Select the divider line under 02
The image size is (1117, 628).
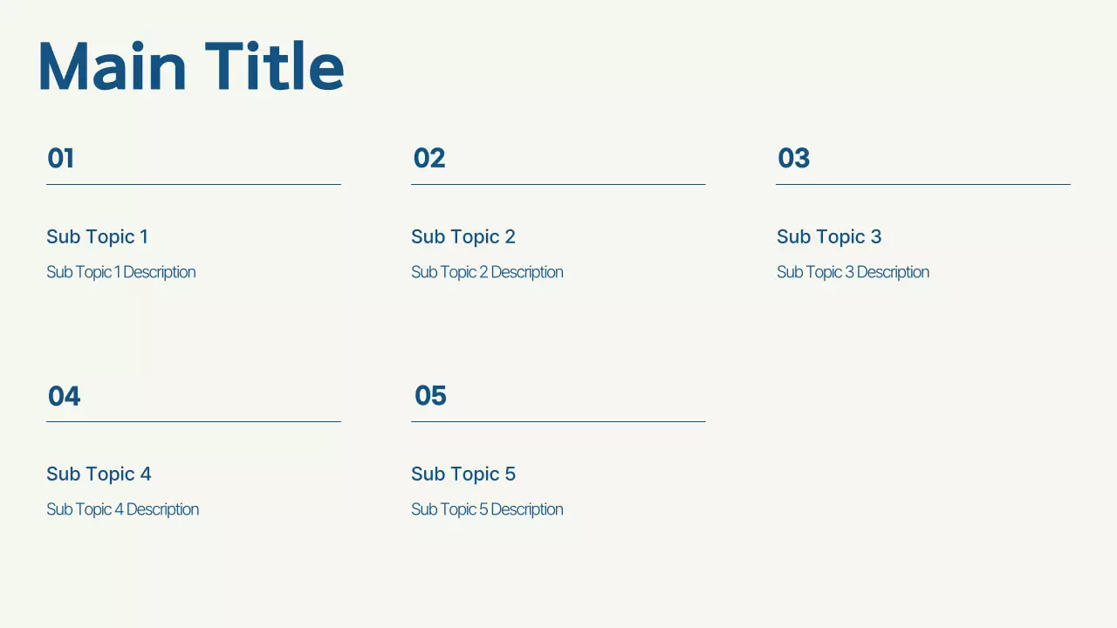click(x=558, y=184)
